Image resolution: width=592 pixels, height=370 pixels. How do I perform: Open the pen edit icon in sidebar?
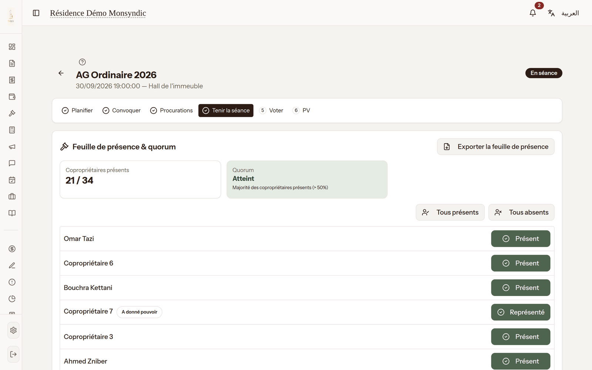(x=12, y=265)
